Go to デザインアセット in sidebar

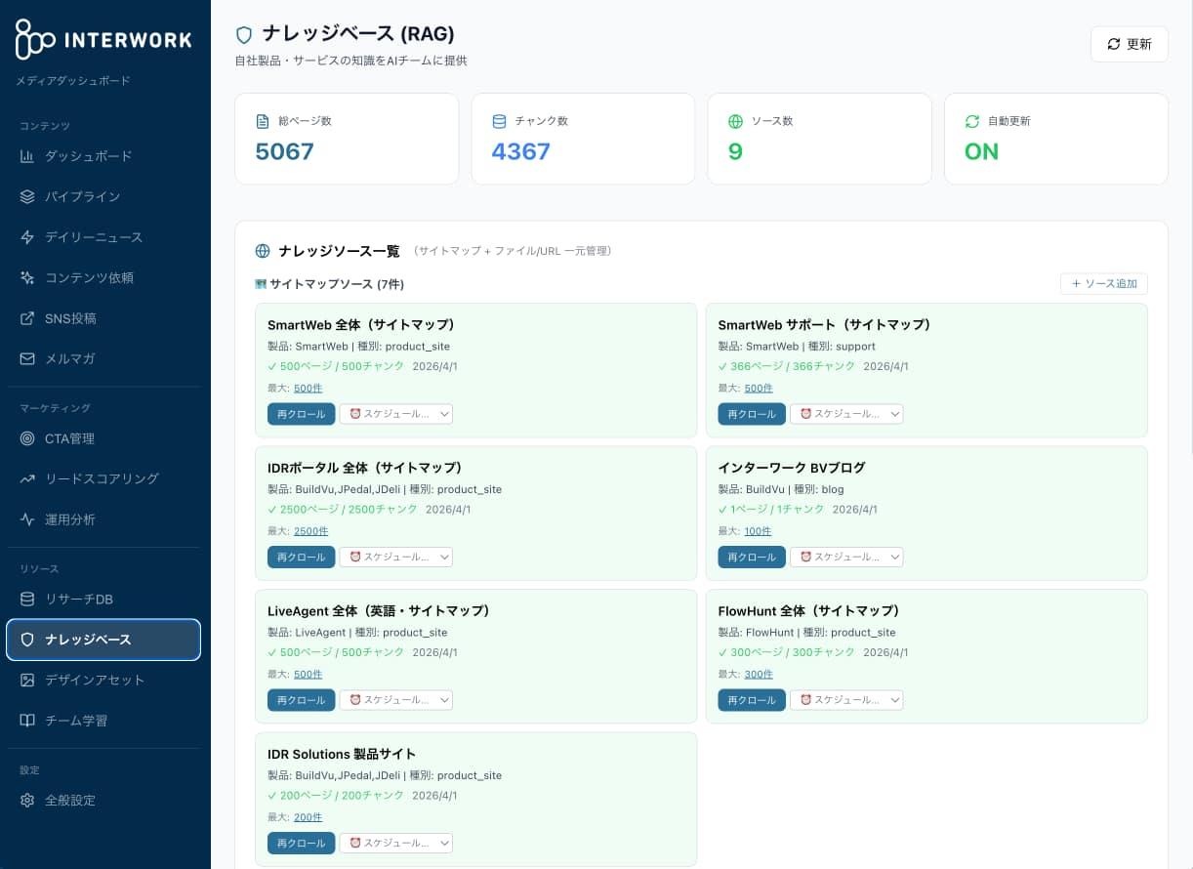point(95,680)
